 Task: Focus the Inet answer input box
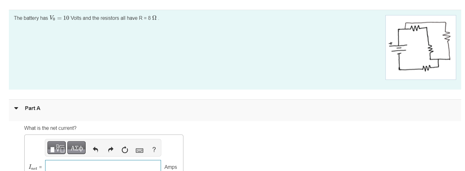point(103,166)
